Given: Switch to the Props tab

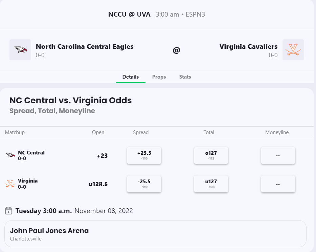Looking at the screenshot, I should (159, 77).
